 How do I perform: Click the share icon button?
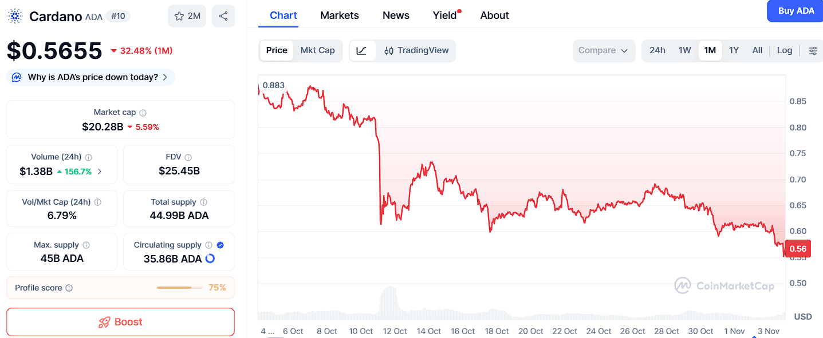(223, 16)
